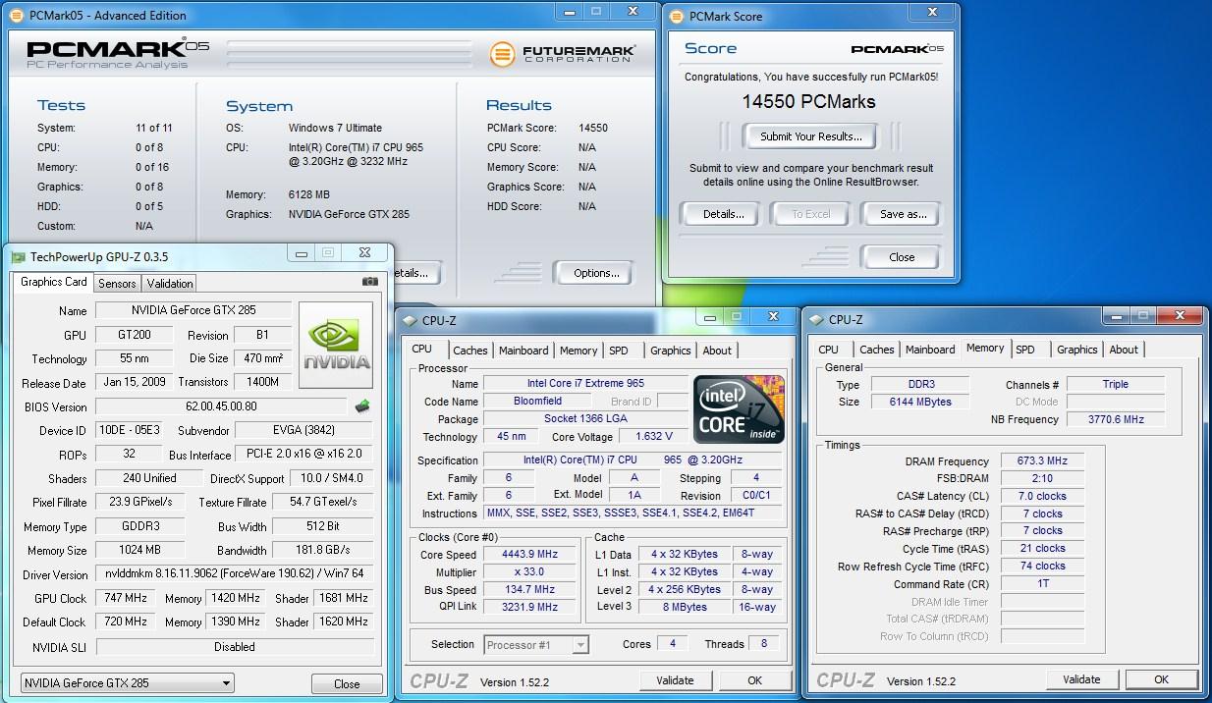Viewport: 1212px width, 703px height.
Task: Minimize the PCMark05 Advanced Edition window
Action: pyautogui.click(x=570, y=12)
